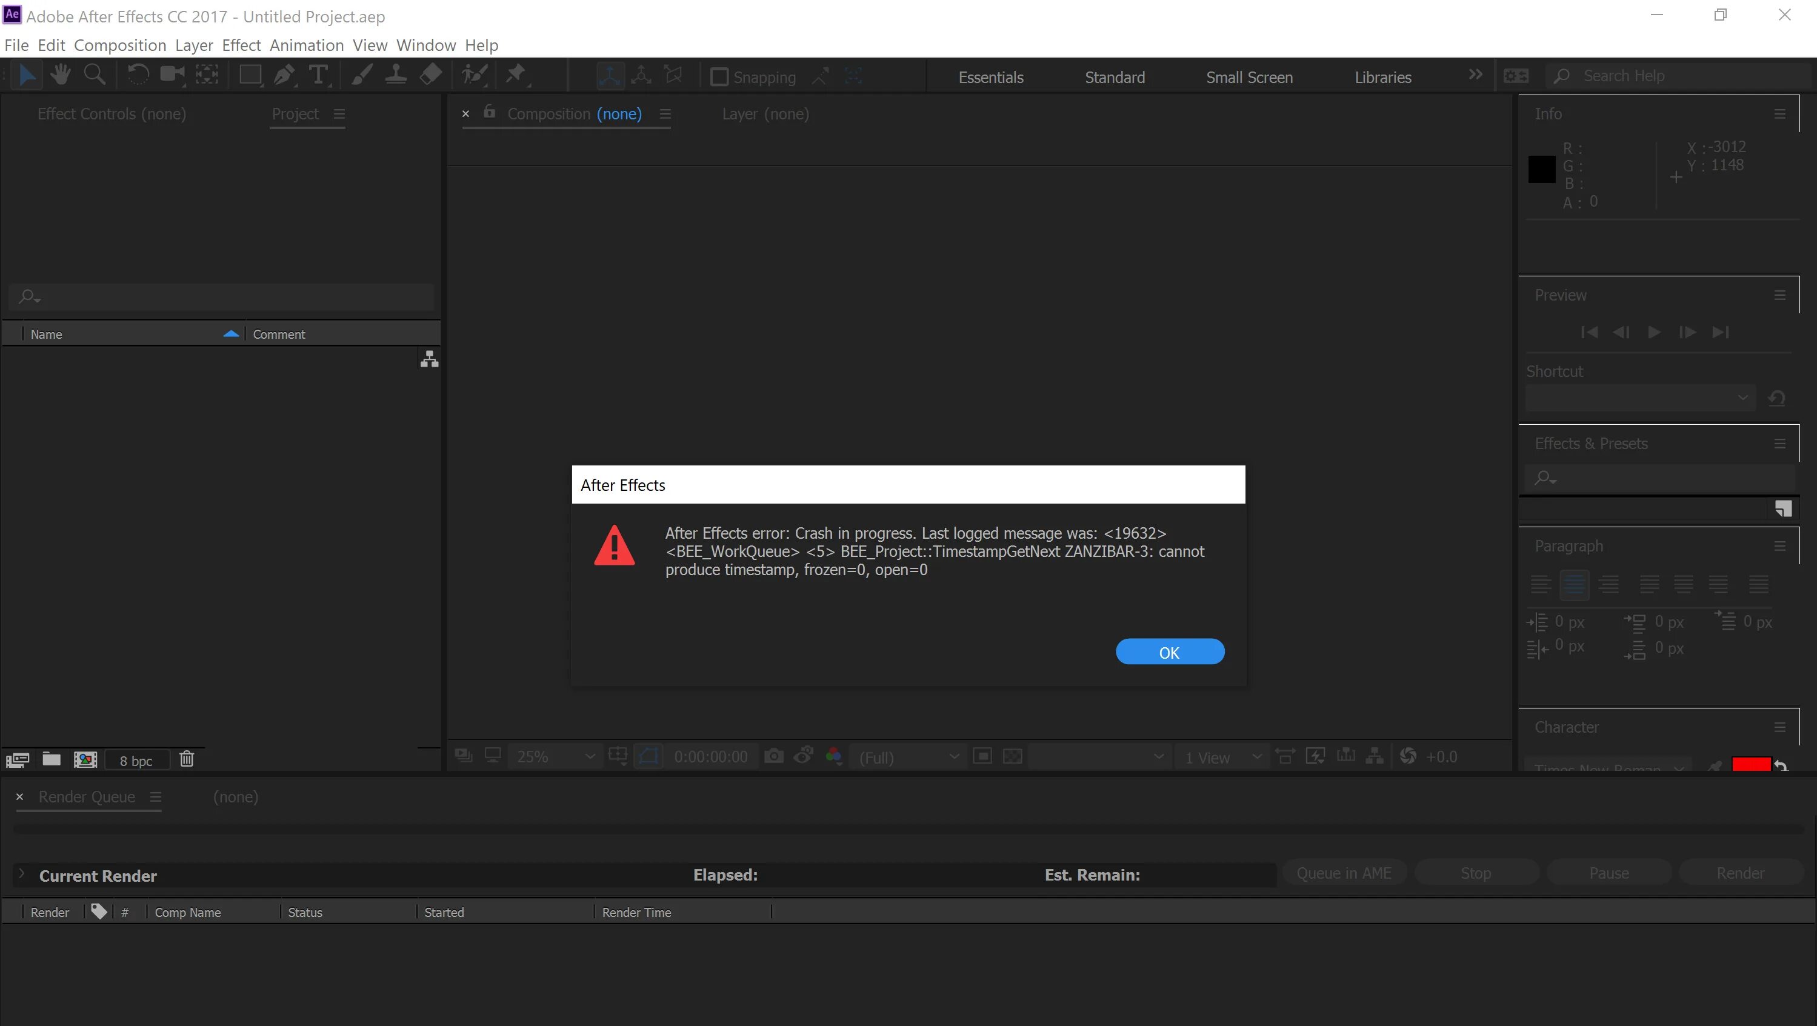Screen dimensions: 1817x1026
Task: Create a new folder in Project panel
Action: pos(52,759)
